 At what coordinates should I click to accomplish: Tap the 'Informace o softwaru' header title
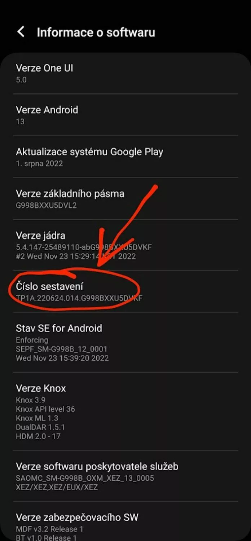point(96,32)
